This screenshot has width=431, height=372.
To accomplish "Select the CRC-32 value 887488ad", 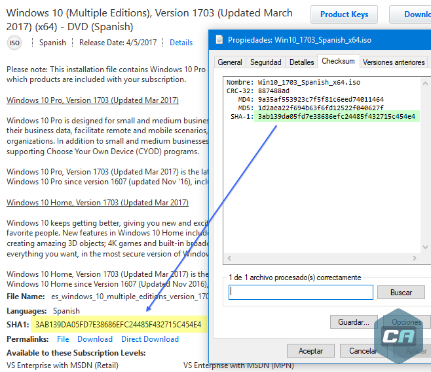I will pyautogui.click(x=274, y=91).
